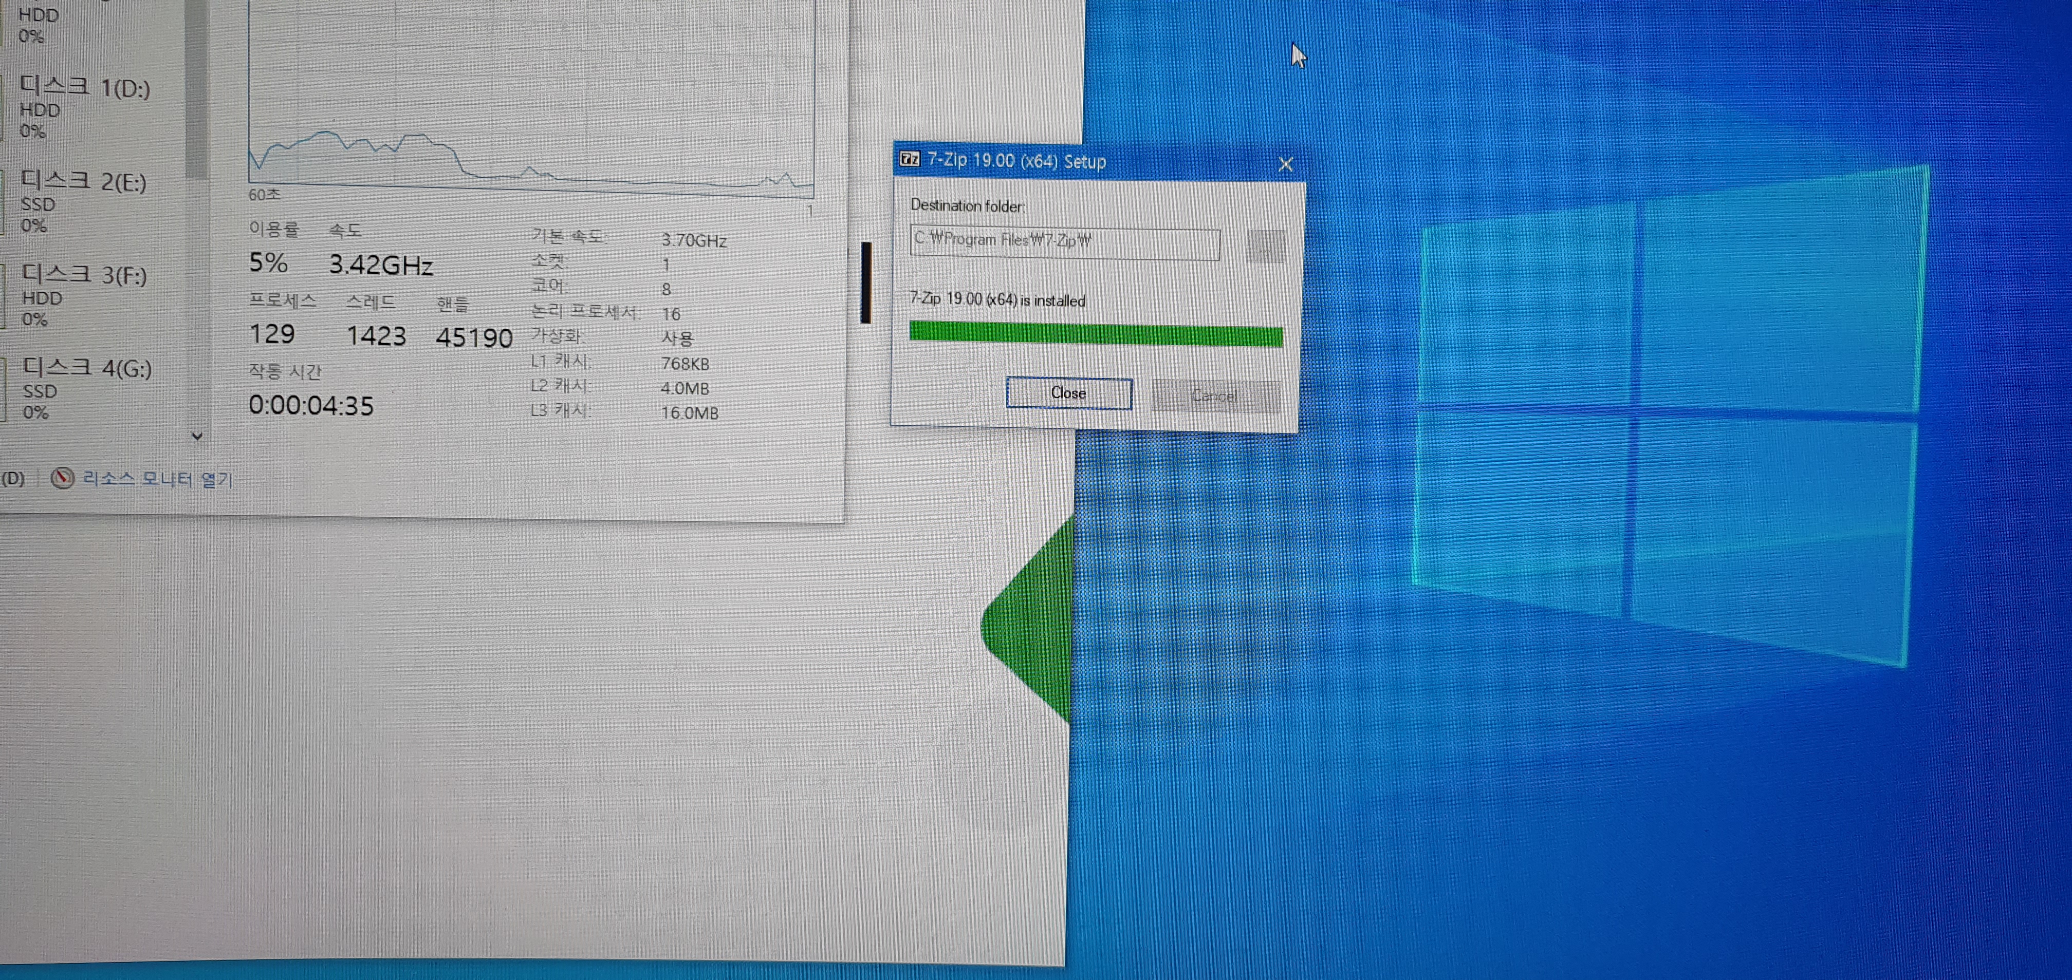
Task: Click the Cancel button in 7-Zip Setup
Action: tap(1215, 395)
